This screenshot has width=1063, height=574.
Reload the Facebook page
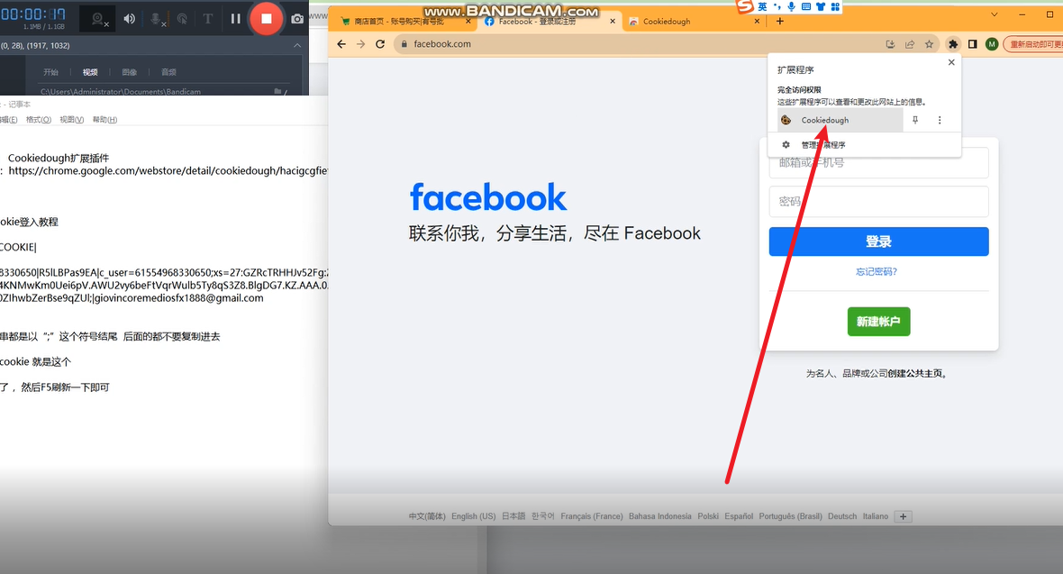pos(380,44)
